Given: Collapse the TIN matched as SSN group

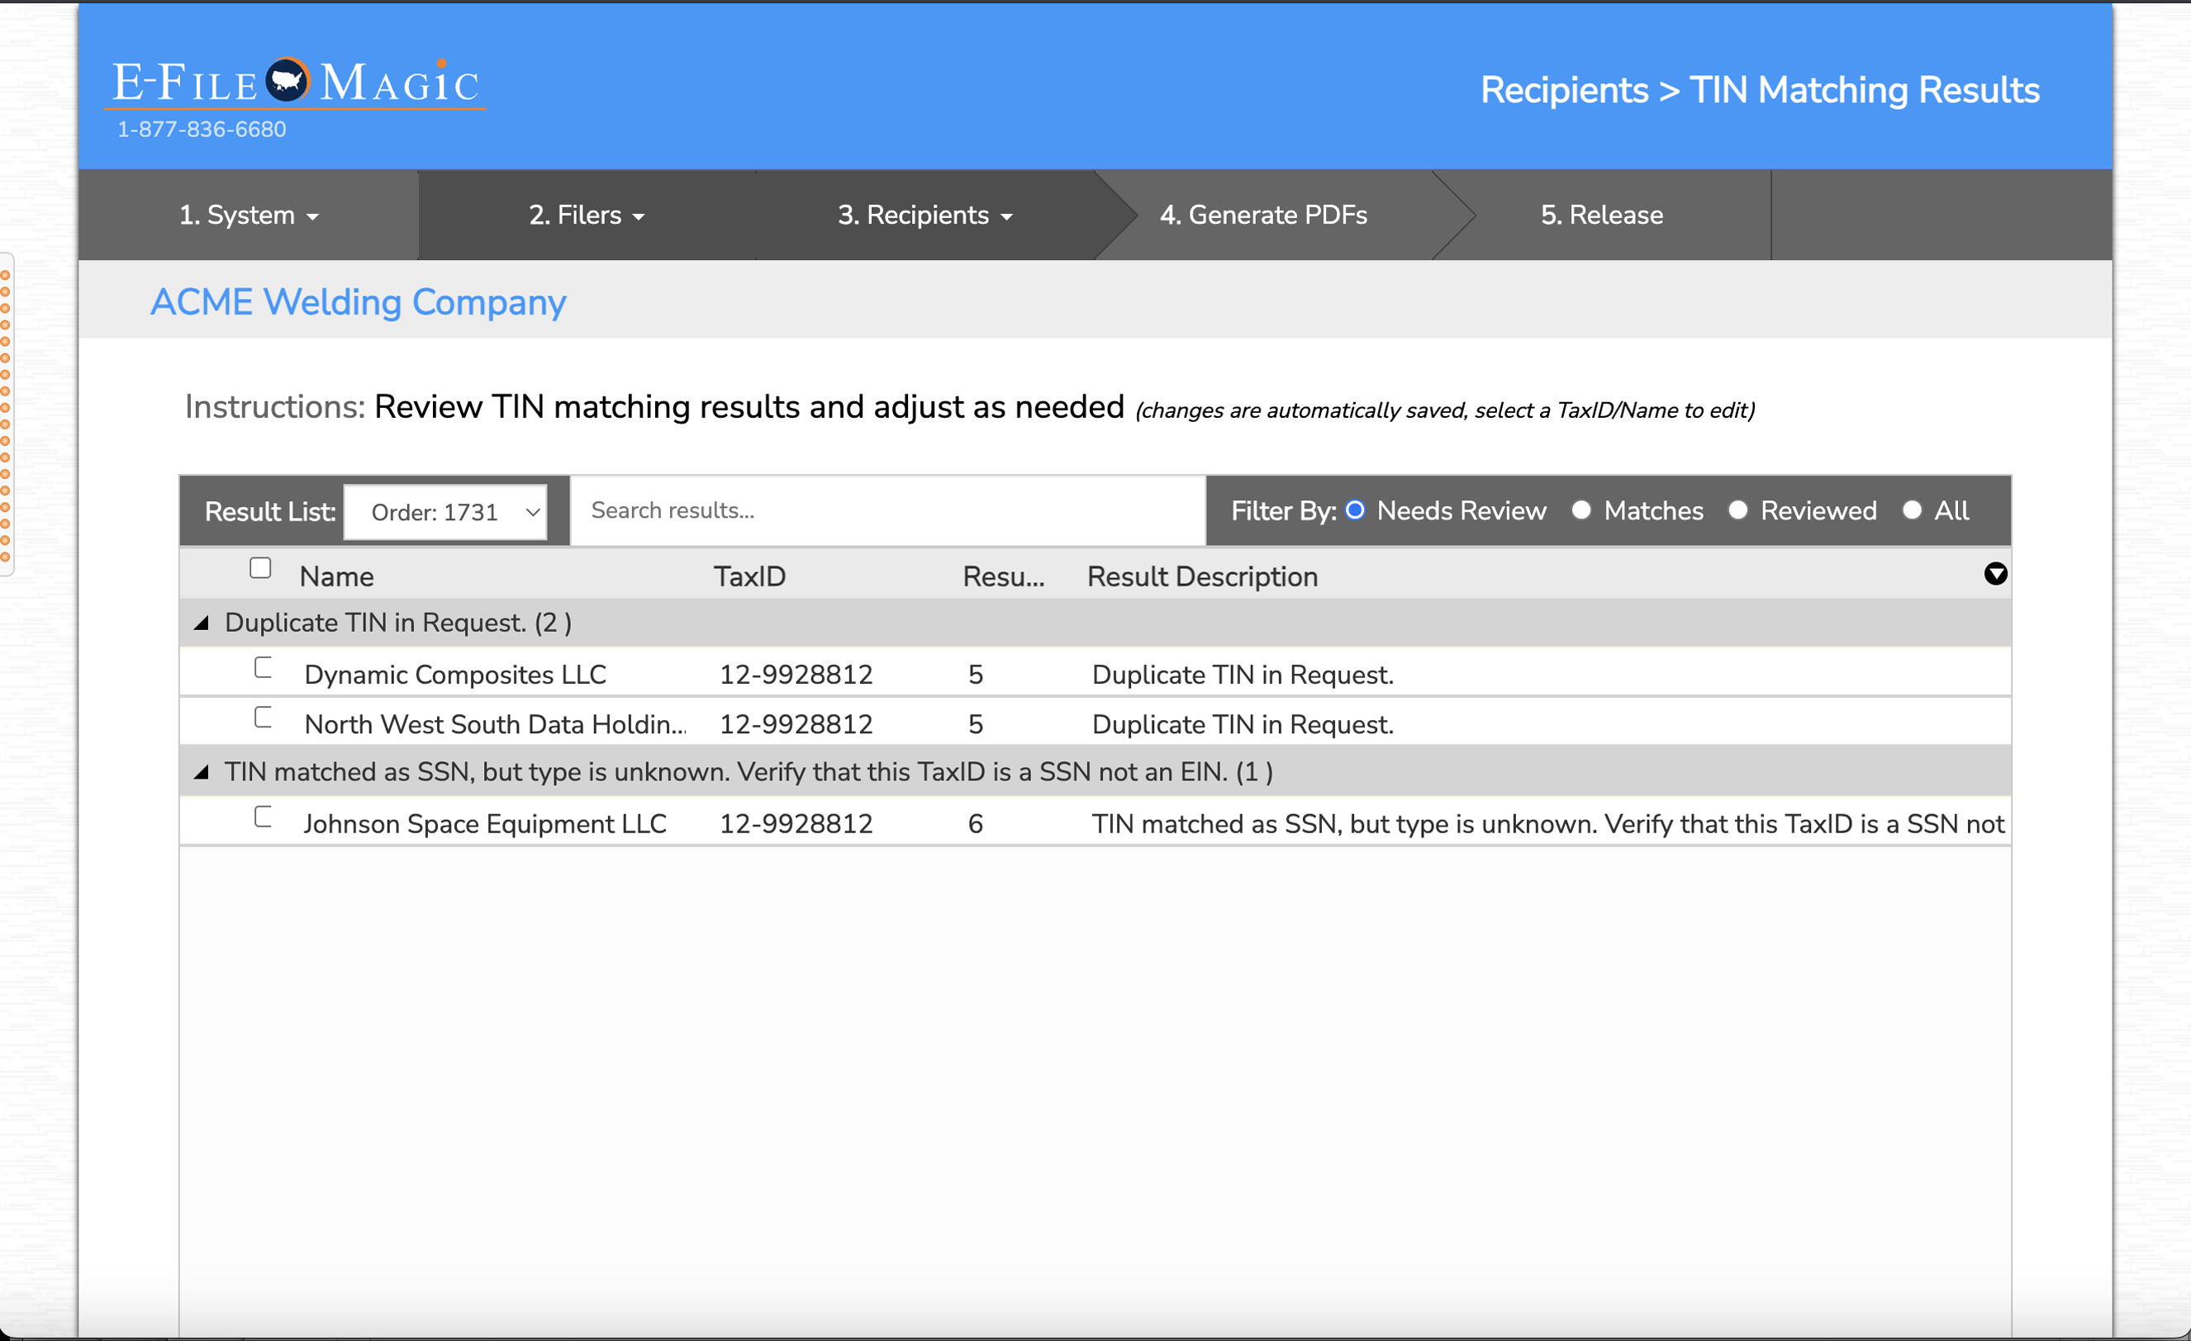Looking at the screenshot, I should pyautogui.click(x=202, y=772).
